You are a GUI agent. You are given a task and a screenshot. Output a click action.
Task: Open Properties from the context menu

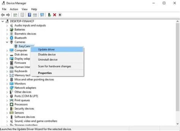pyautogui.click(x=45, y=73)
